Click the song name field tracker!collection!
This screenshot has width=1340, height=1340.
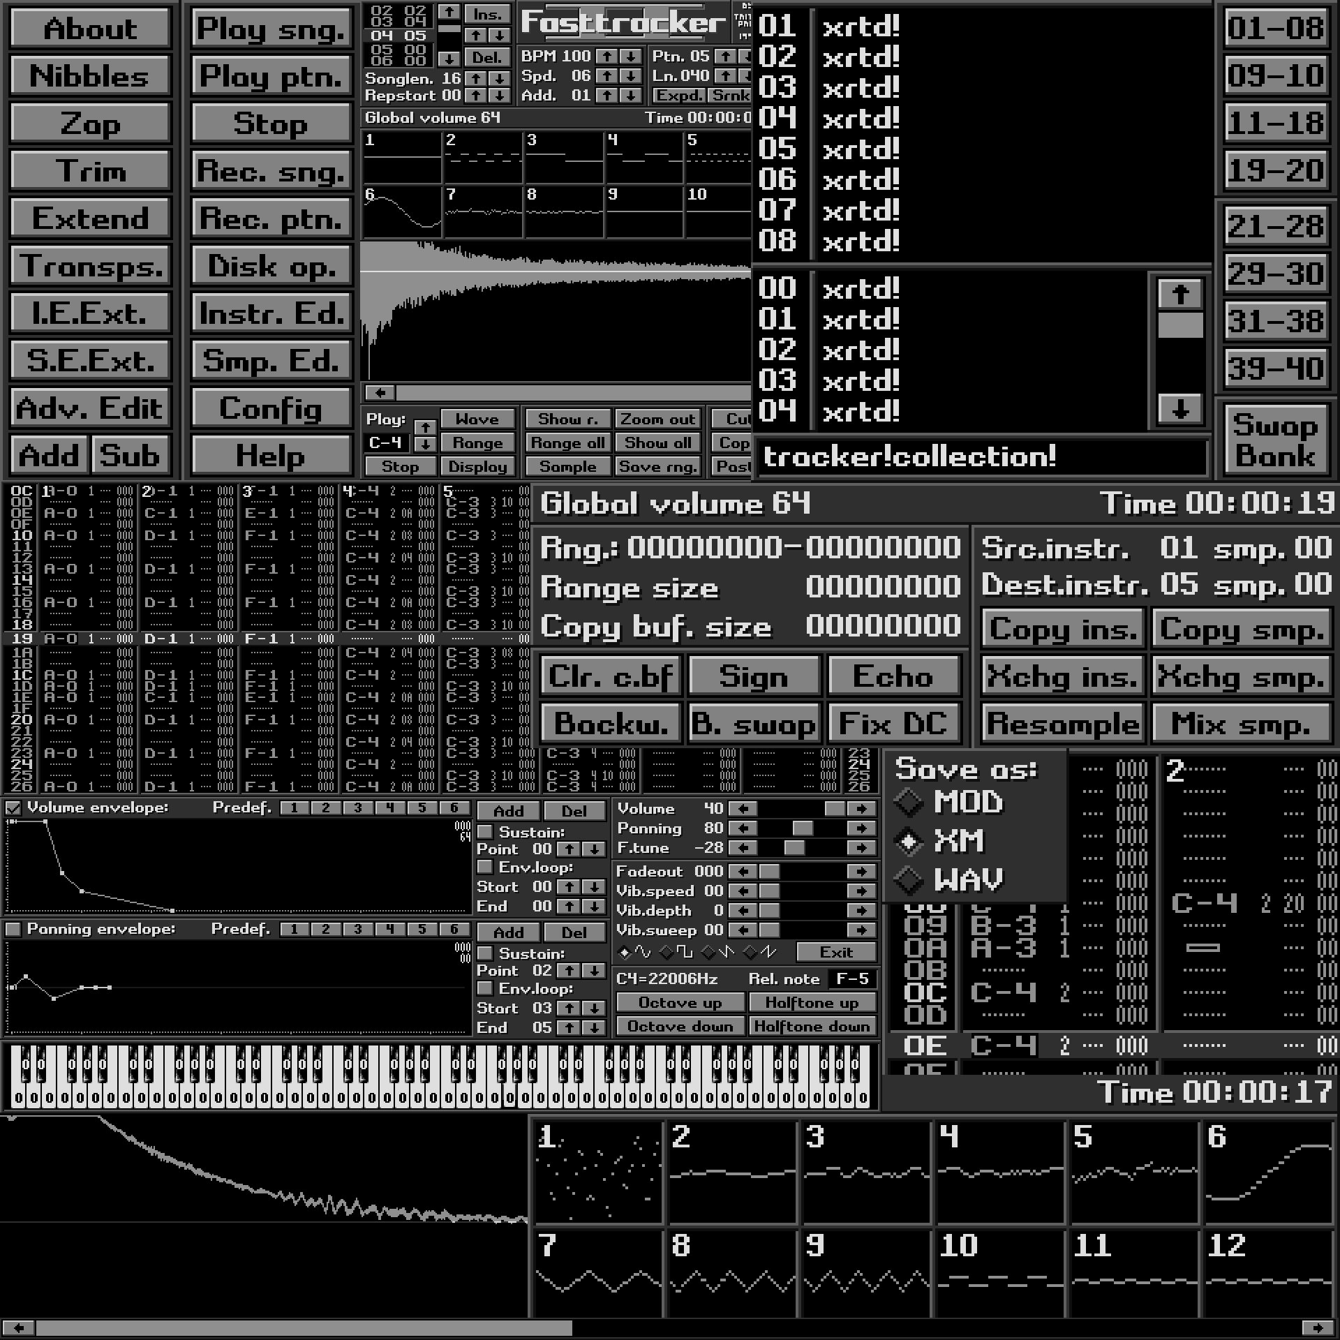pos(981,457)
